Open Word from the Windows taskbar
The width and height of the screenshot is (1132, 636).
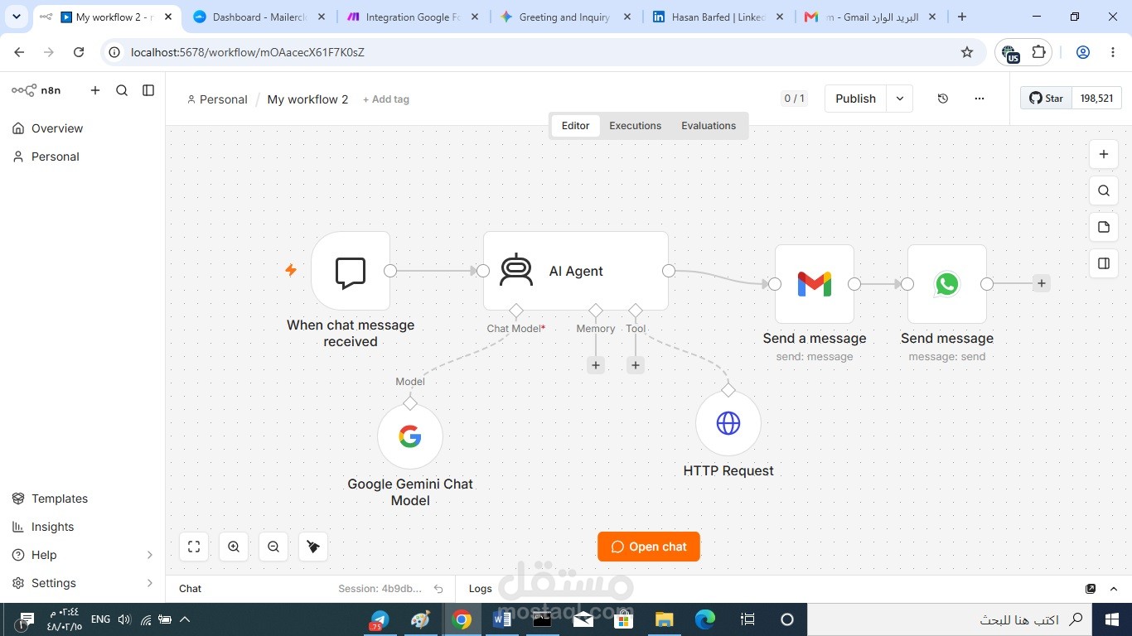pos(502,619)
